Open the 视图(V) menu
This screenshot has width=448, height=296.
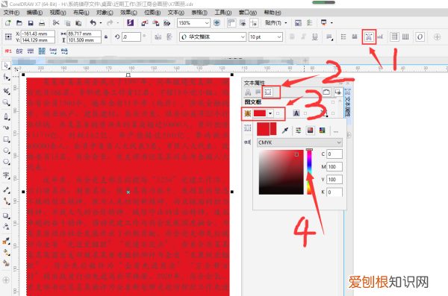coord(57,13)
